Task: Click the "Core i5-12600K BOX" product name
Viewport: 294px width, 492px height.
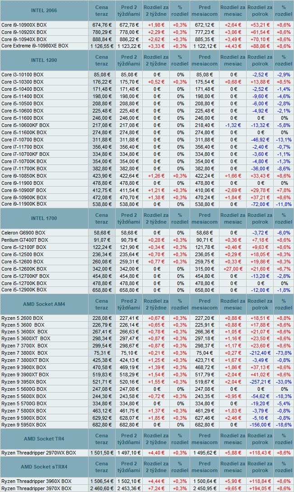Action: pyautogui.click(x=24, y=269)
